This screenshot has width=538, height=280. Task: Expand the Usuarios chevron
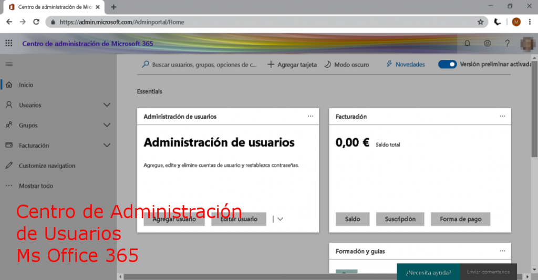107,105
